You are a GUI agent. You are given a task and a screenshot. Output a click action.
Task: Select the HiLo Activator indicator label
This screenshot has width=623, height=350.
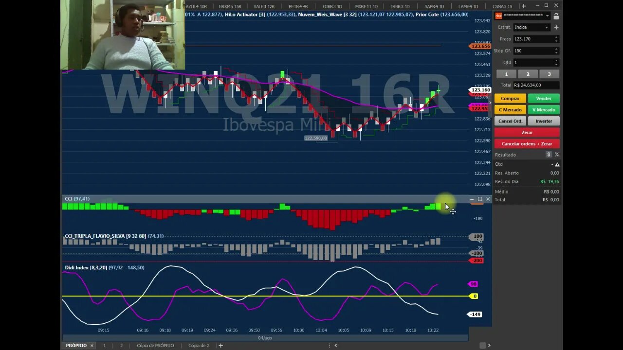click(245, 15)
